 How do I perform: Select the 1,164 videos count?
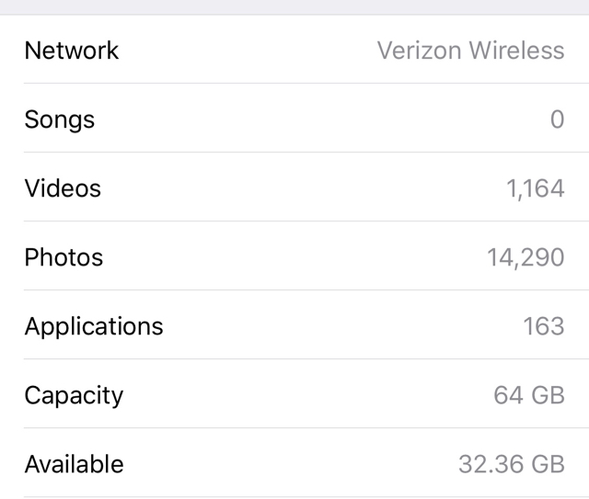(x=535, y=189)
